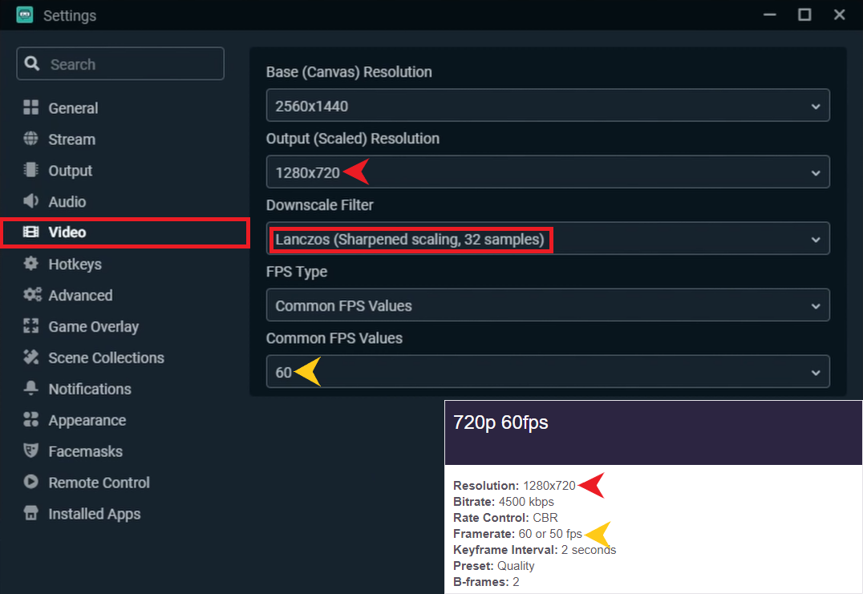The image size is (863, 594).
Task: Click the Output chip icon
Action: (30, 169)
